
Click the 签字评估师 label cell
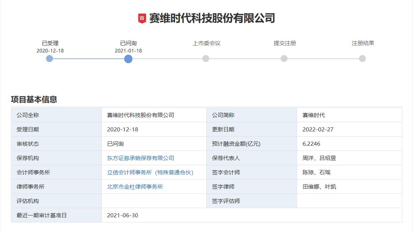252,201
